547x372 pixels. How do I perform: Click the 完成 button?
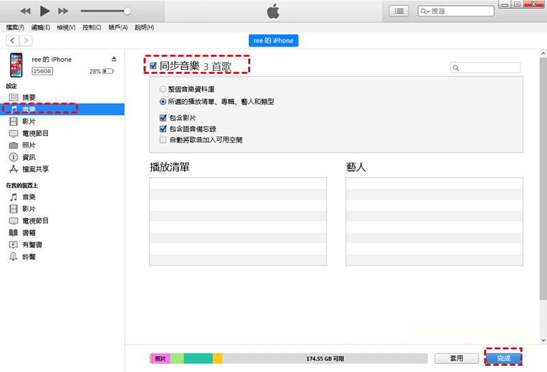pyautogui.click(x=503, y=358)
